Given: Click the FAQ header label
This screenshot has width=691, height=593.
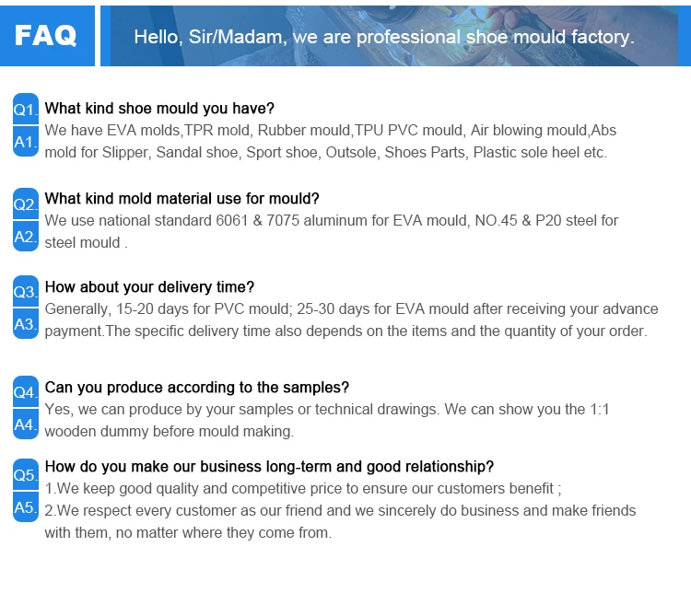Looking at the screenshot, I should pyautogui.click(x=47, y=36).
